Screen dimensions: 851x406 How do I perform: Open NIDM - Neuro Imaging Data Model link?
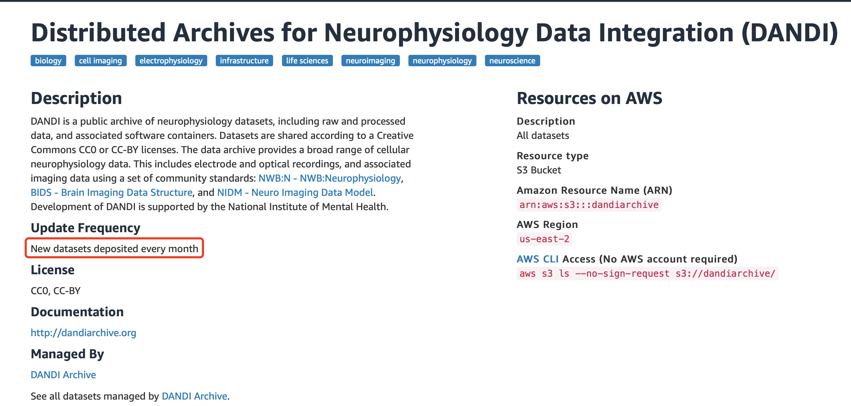[295, 192]
